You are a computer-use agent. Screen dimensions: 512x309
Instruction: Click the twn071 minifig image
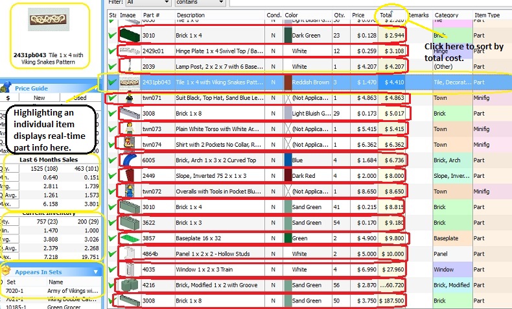[130, 98]
